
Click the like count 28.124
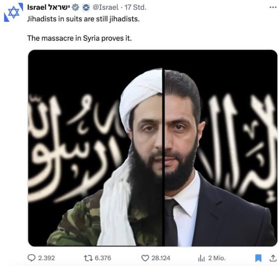coord(161,258)
